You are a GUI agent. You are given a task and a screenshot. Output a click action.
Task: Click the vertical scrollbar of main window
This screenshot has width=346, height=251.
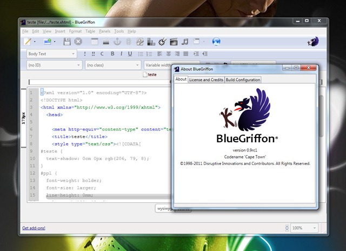pos(321,116)
